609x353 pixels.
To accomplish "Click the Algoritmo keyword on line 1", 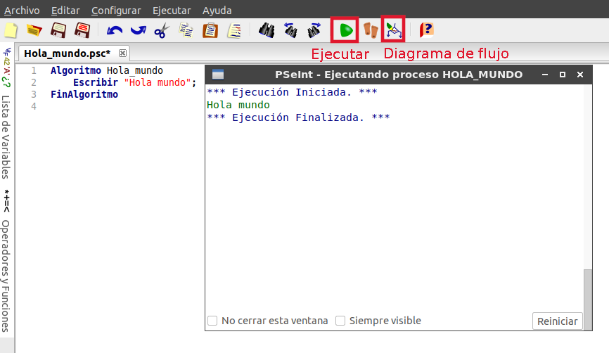I will click(76, 70).
